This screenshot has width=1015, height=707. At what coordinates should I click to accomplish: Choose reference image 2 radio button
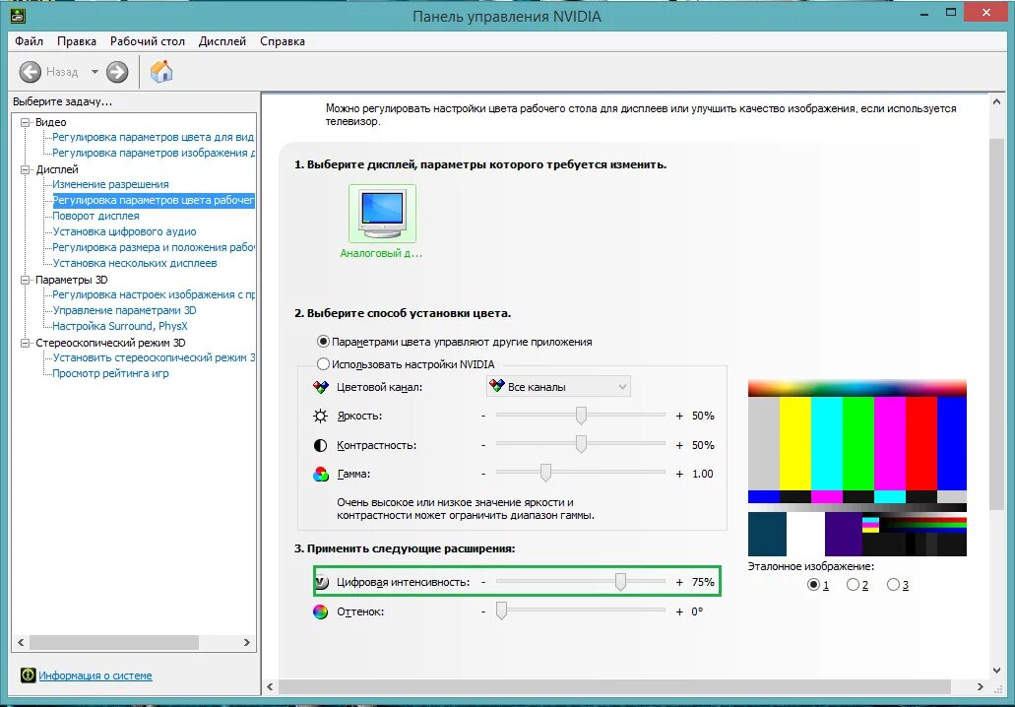[854, 585]
